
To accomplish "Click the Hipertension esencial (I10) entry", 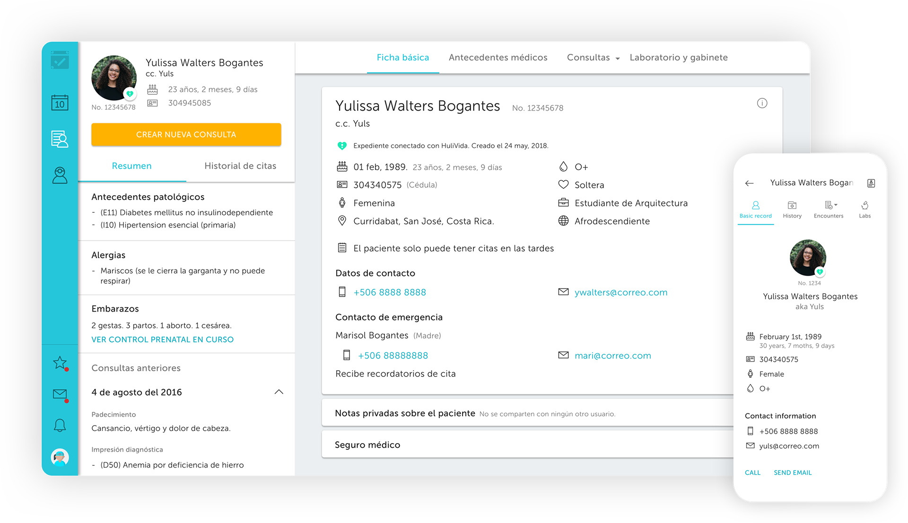I will pos(168,225).
